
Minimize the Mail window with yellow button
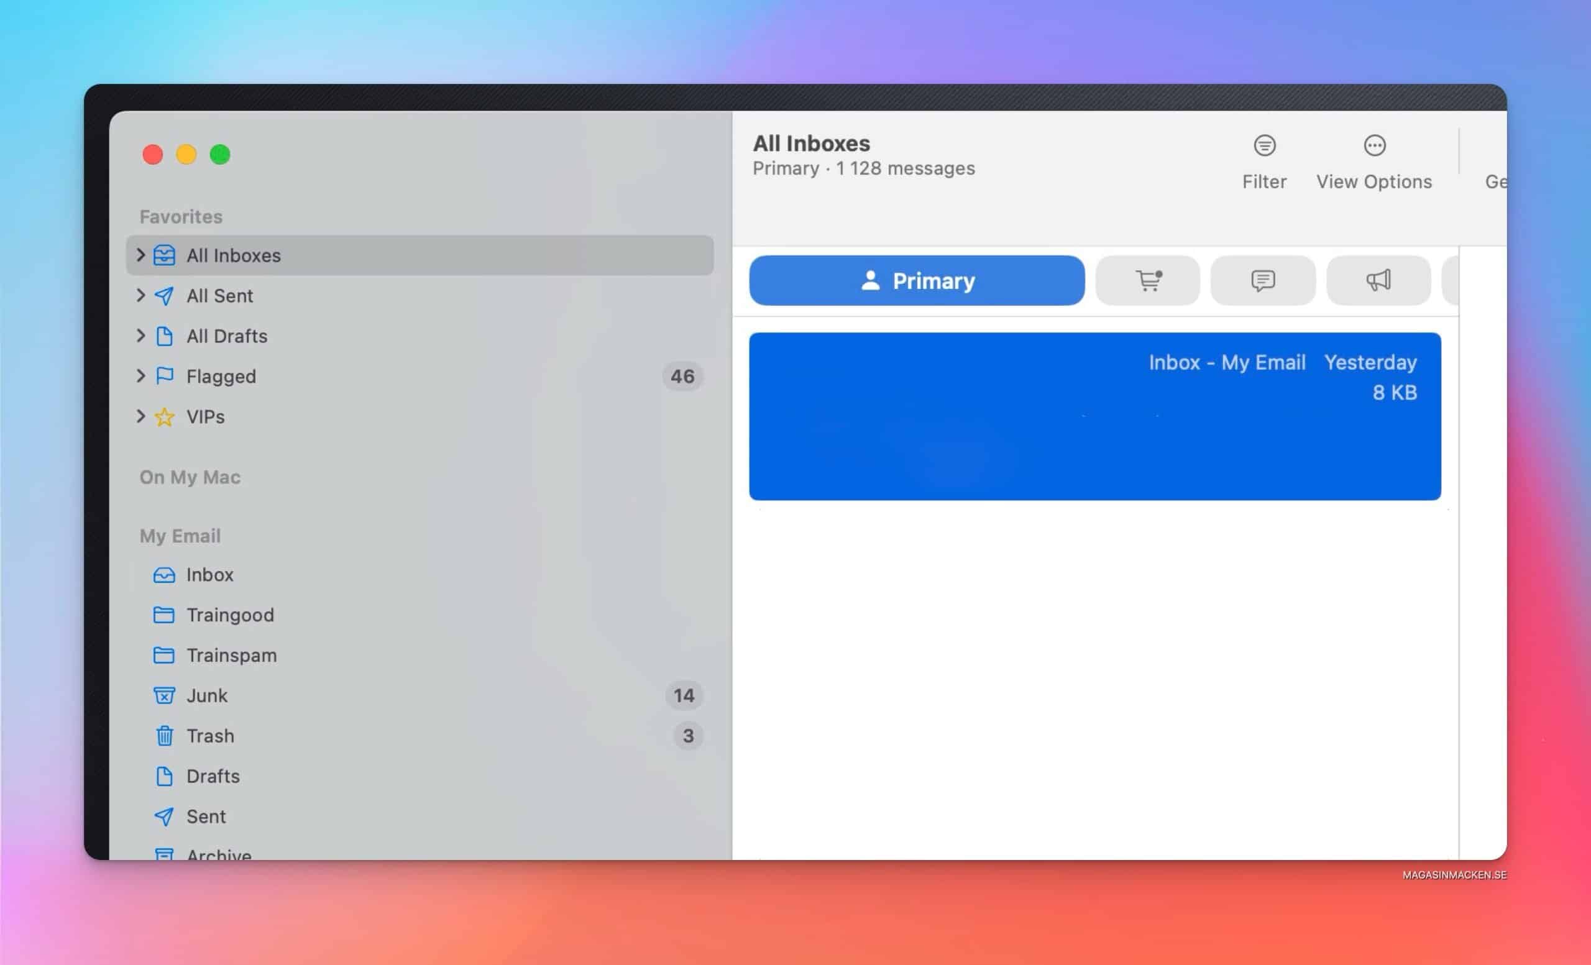tap(186, 154)
